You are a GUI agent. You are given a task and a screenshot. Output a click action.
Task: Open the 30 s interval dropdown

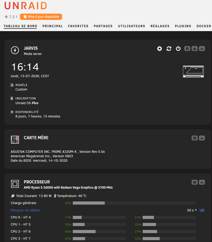[x=192, y=210]
